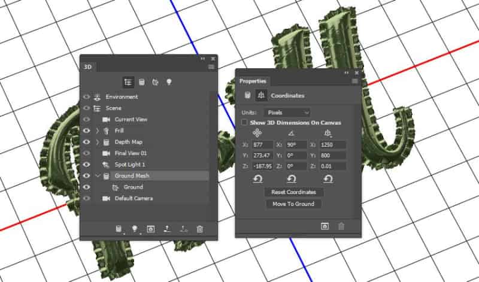Viewport: 479px width, 282px height.
Task: Click Move To Ground button
Action: (293, 204)
